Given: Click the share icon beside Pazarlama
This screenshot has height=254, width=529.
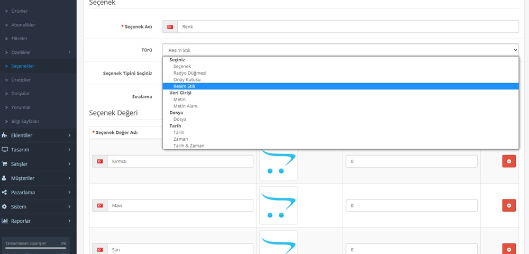Looking at the screenshot, I should click(x=5, y=193).
